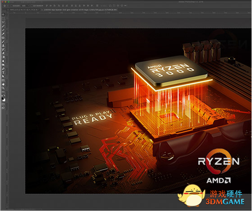The width and height of the screenshot is (252, 211).
Task: Click Align Left Edges in options bar
Action: point(59,5)
